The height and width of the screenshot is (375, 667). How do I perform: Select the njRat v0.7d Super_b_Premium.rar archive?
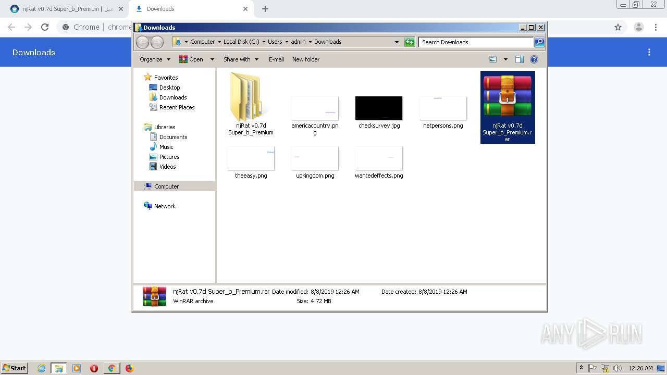[508, 107]
